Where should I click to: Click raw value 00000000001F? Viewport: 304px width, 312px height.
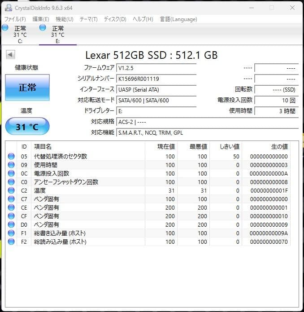[x=269, y=191]
